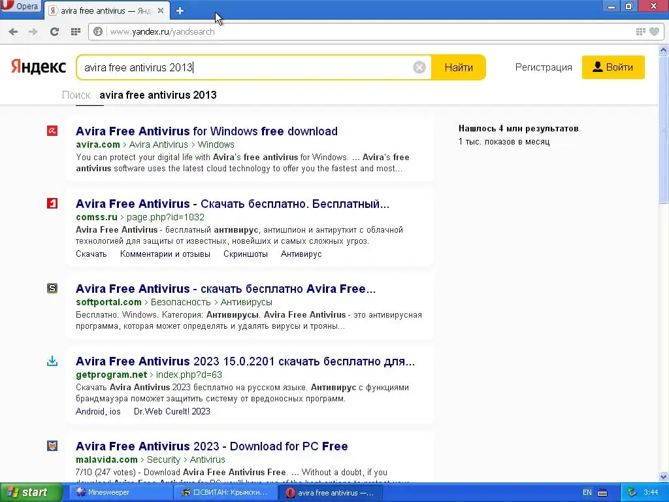Open the Speed Dial grid icon
Image resolution: width=669 pixels, height=502 pixels.
pyautogui.click(x=76, y=31)
